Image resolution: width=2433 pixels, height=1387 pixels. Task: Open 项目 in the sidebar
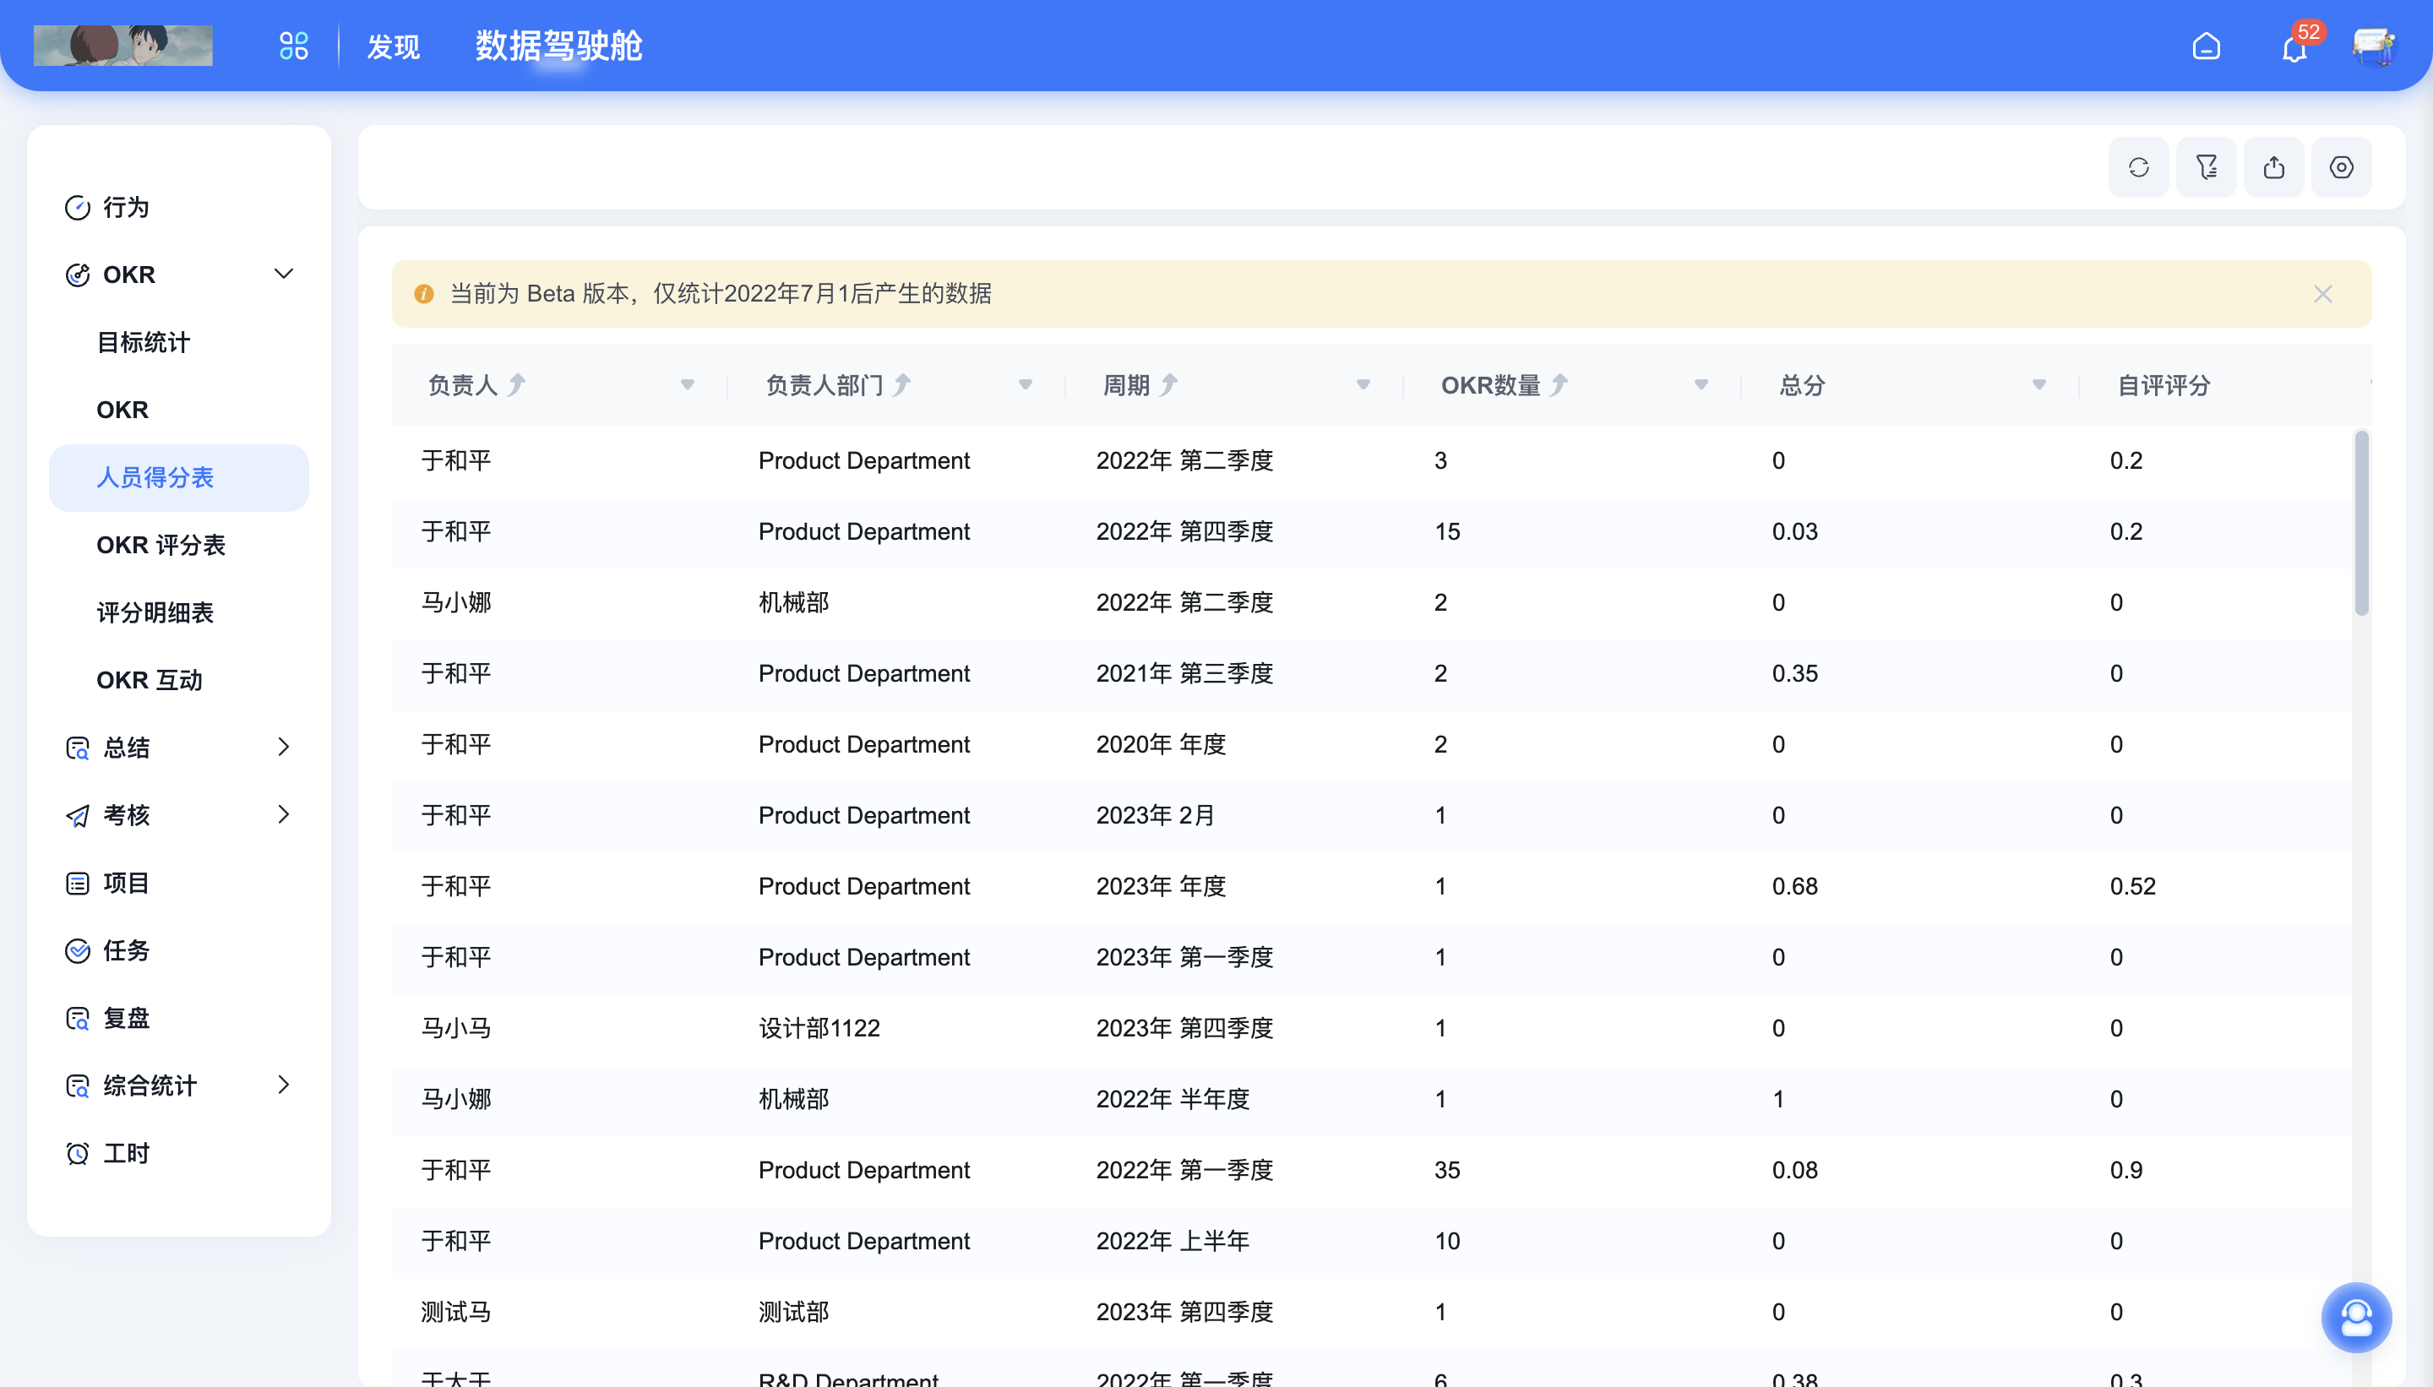tap(179, 883)
